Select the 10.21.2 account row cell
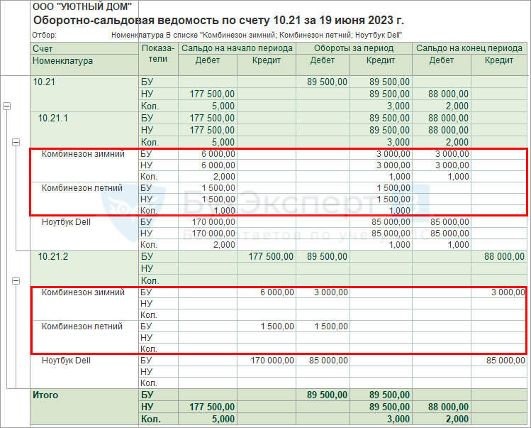The height and width of the screenshot is (428, 531). tap(53, 256)
